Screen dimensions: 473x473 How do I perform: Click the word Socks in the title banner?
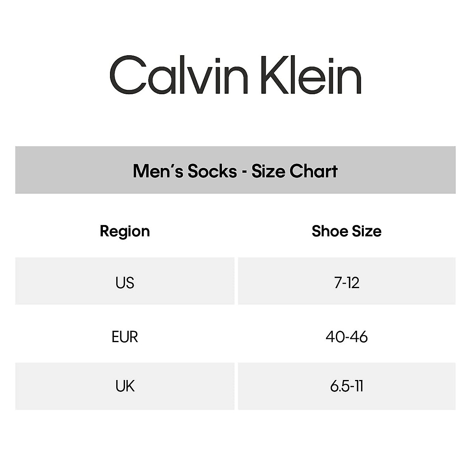[x=212, y=171]
